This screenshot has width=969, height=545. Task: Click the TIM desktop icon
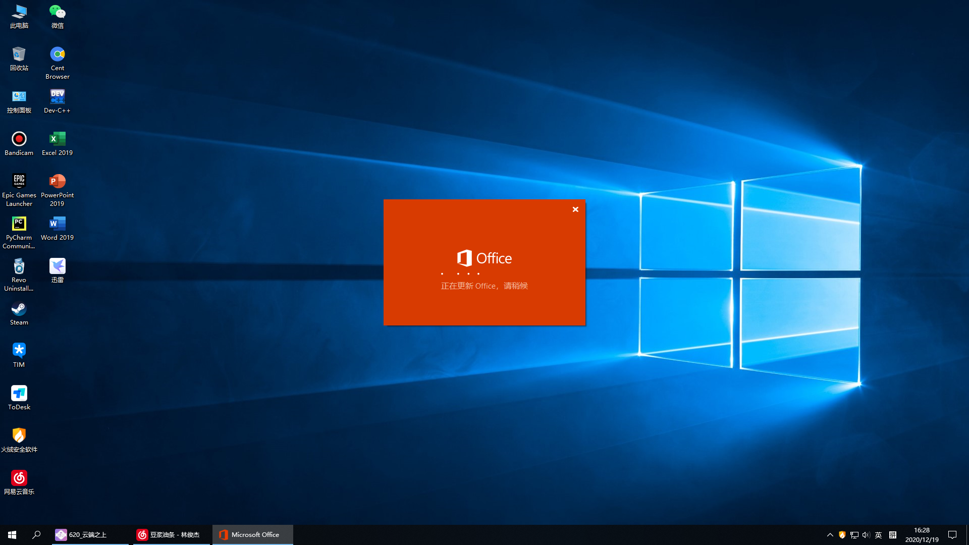point(19,356)
